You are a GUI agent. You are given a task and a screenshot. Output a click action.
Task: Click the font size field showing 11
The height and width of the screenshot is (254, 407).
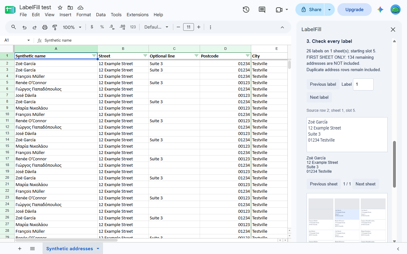[189, 27]
